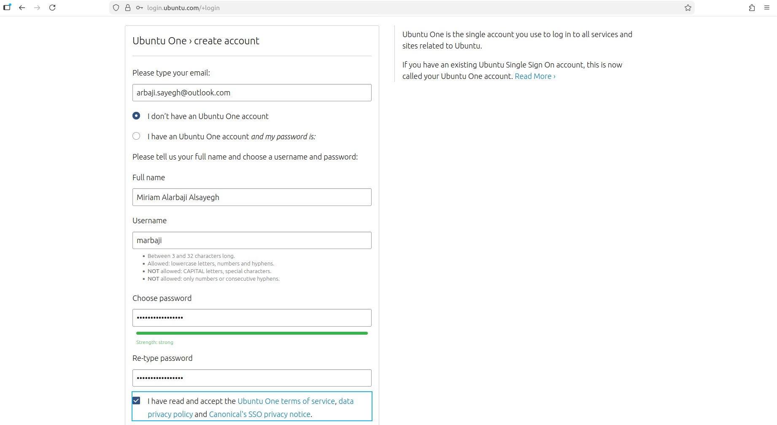Click the Re-type password field
Image resolution: width=777 pixels, height=425 pixels.
pyautogui.click(x=252, y=378)
